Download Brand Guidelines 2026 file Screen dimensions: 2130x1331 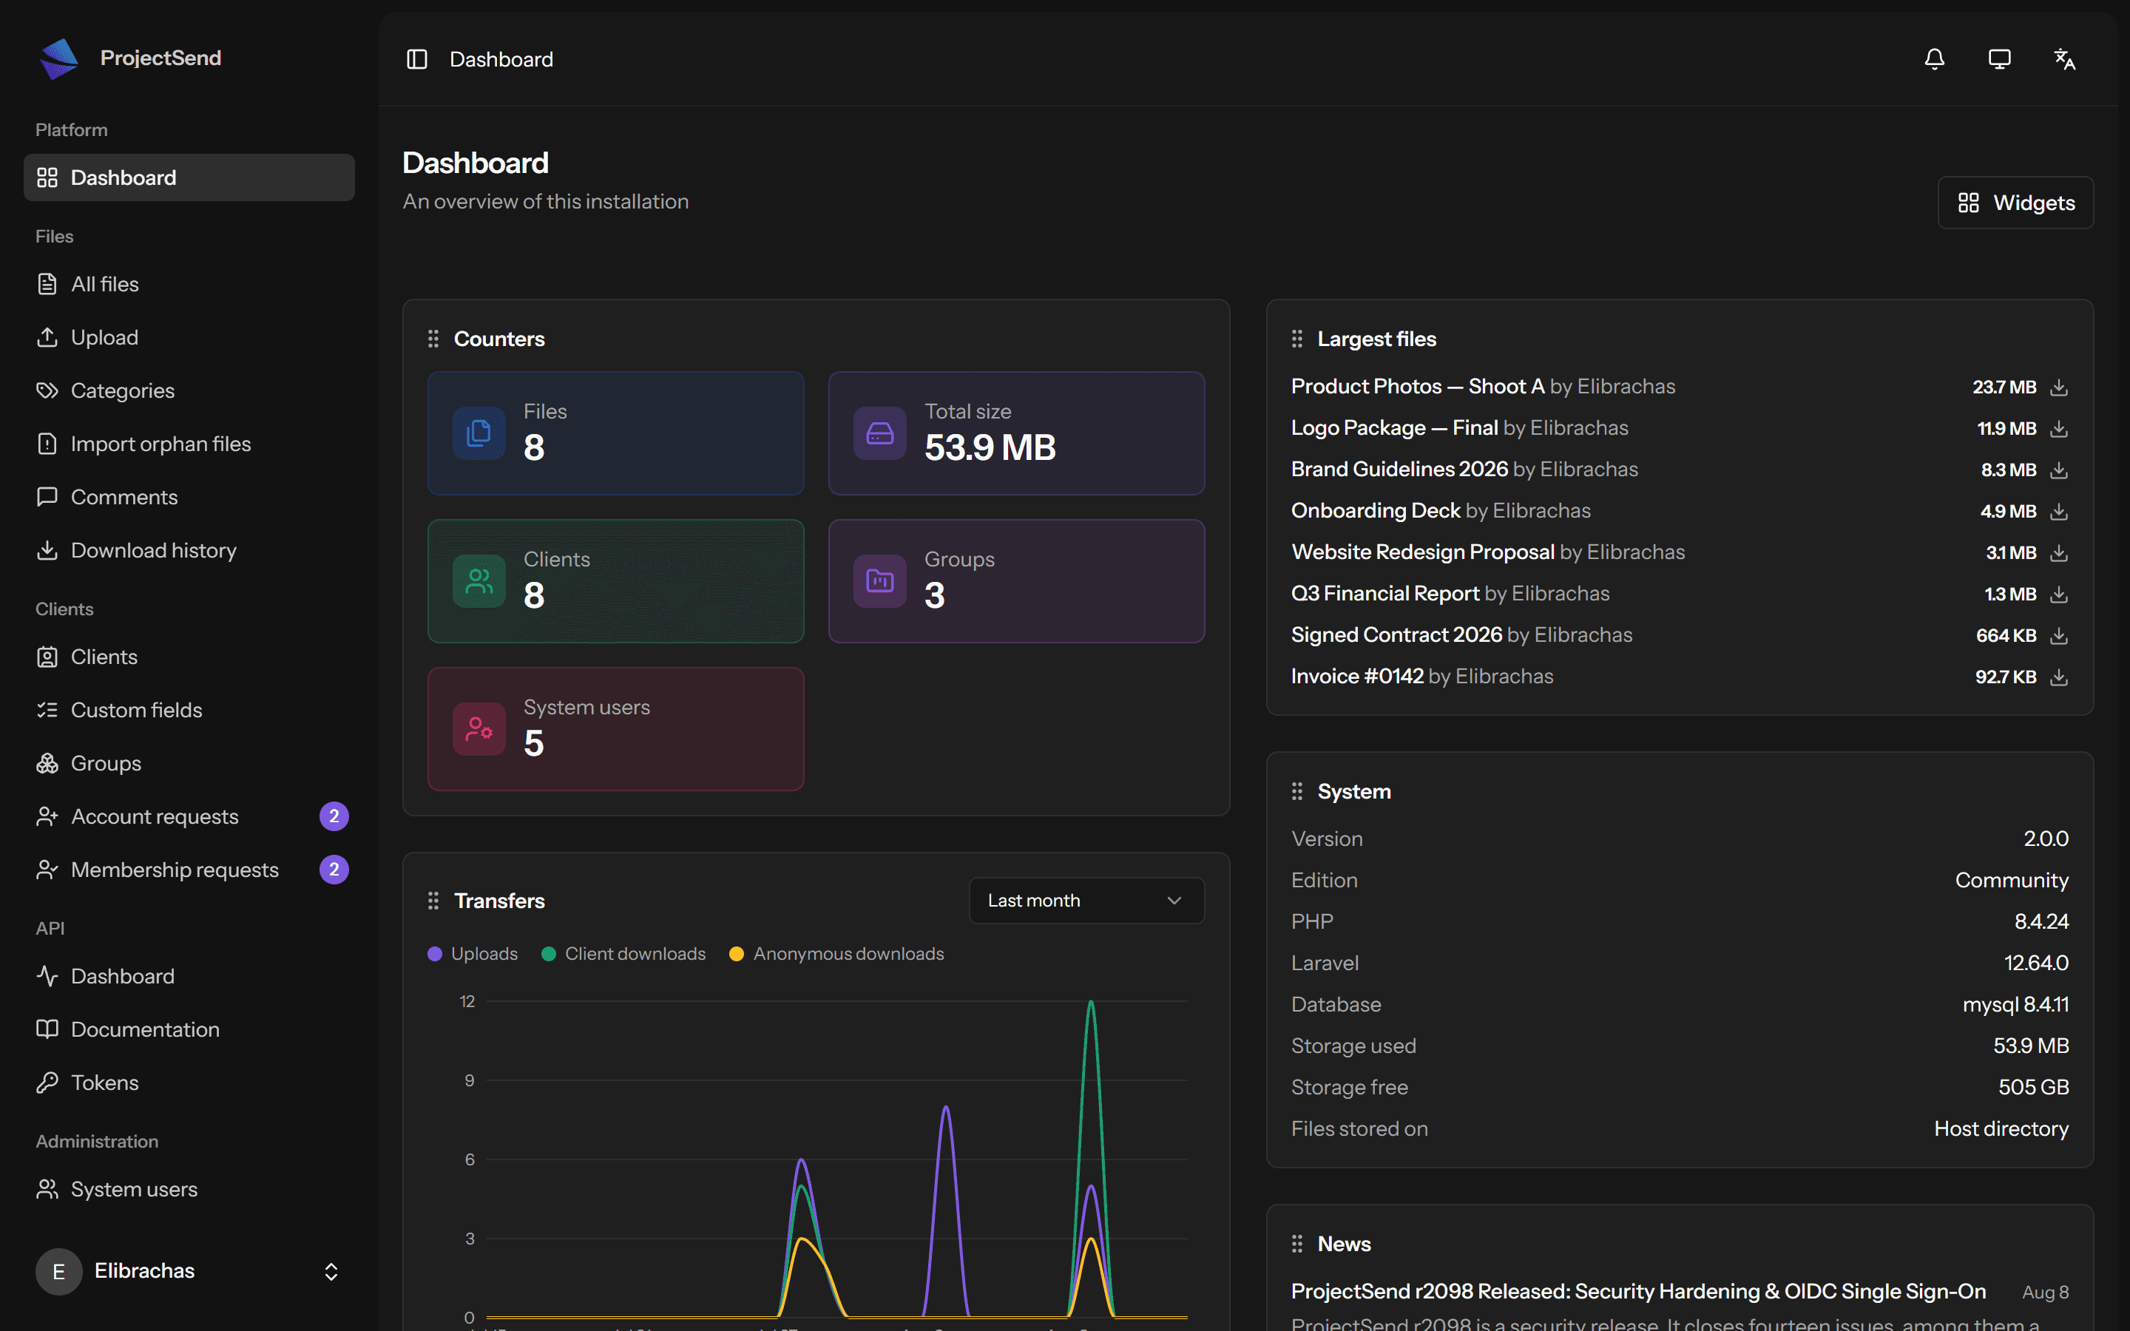(x=2059, y=470)
